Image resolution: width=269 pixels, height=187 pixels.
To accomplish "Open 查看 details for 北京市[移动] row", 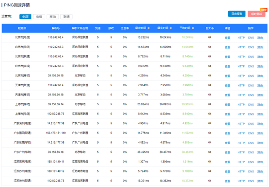I will tap(227, 76).
